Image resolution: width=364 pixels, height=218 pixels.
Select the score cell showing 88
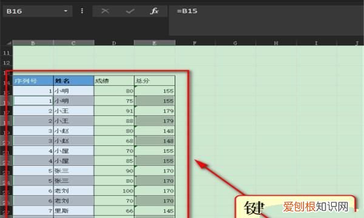click(114, 121)
